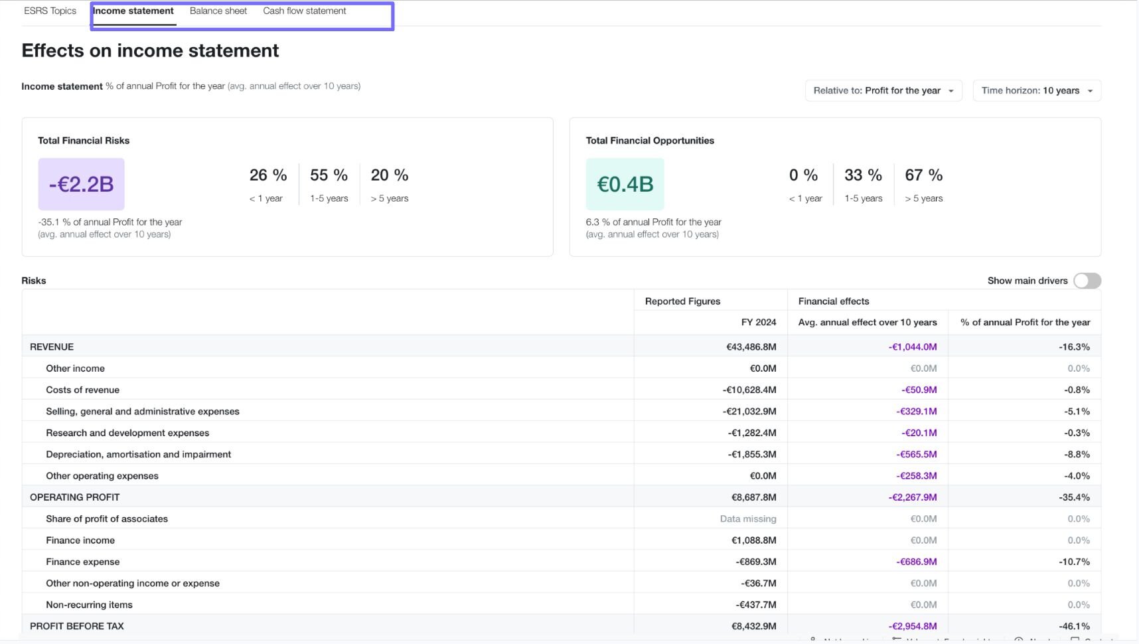Click the -€2,954.8M profit before tax effect
The width and height of the screenshot is (1139, 644).
point(913,626)
